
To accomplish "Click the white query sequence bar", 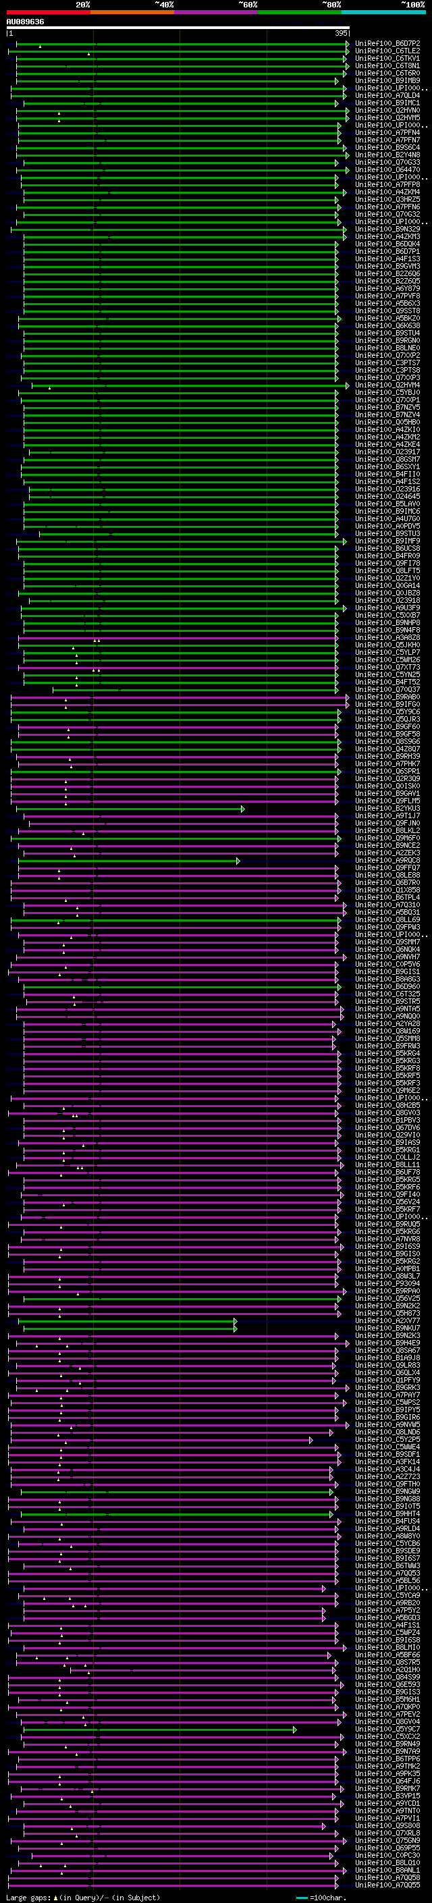I will [x=178, y=27].
